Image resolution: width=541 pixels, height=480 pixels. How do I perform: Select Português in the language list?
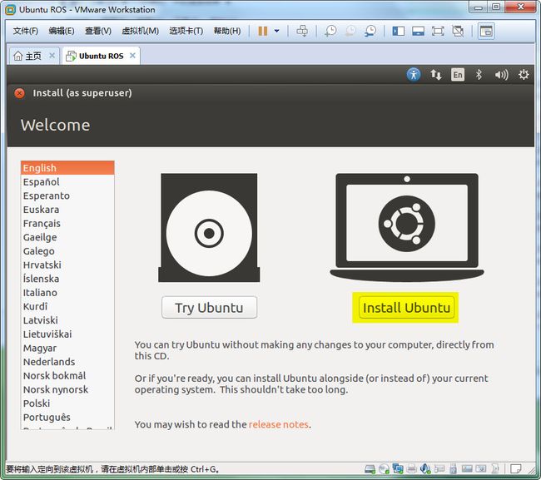coord(67,418)
